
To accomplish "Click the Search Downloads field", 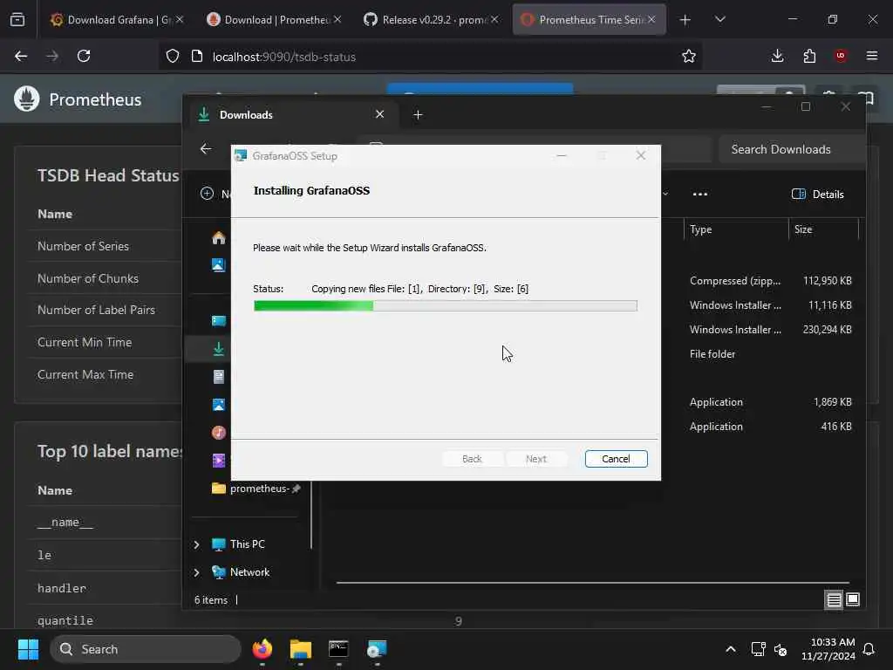I will click(x=792, y=149).
